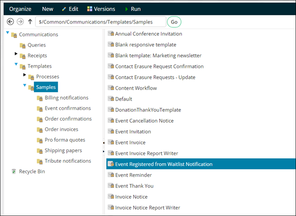Select Event Invoice Report Writer
This screenshot has height=216, width=296.
pyautogui.click(x=147, y=153)
